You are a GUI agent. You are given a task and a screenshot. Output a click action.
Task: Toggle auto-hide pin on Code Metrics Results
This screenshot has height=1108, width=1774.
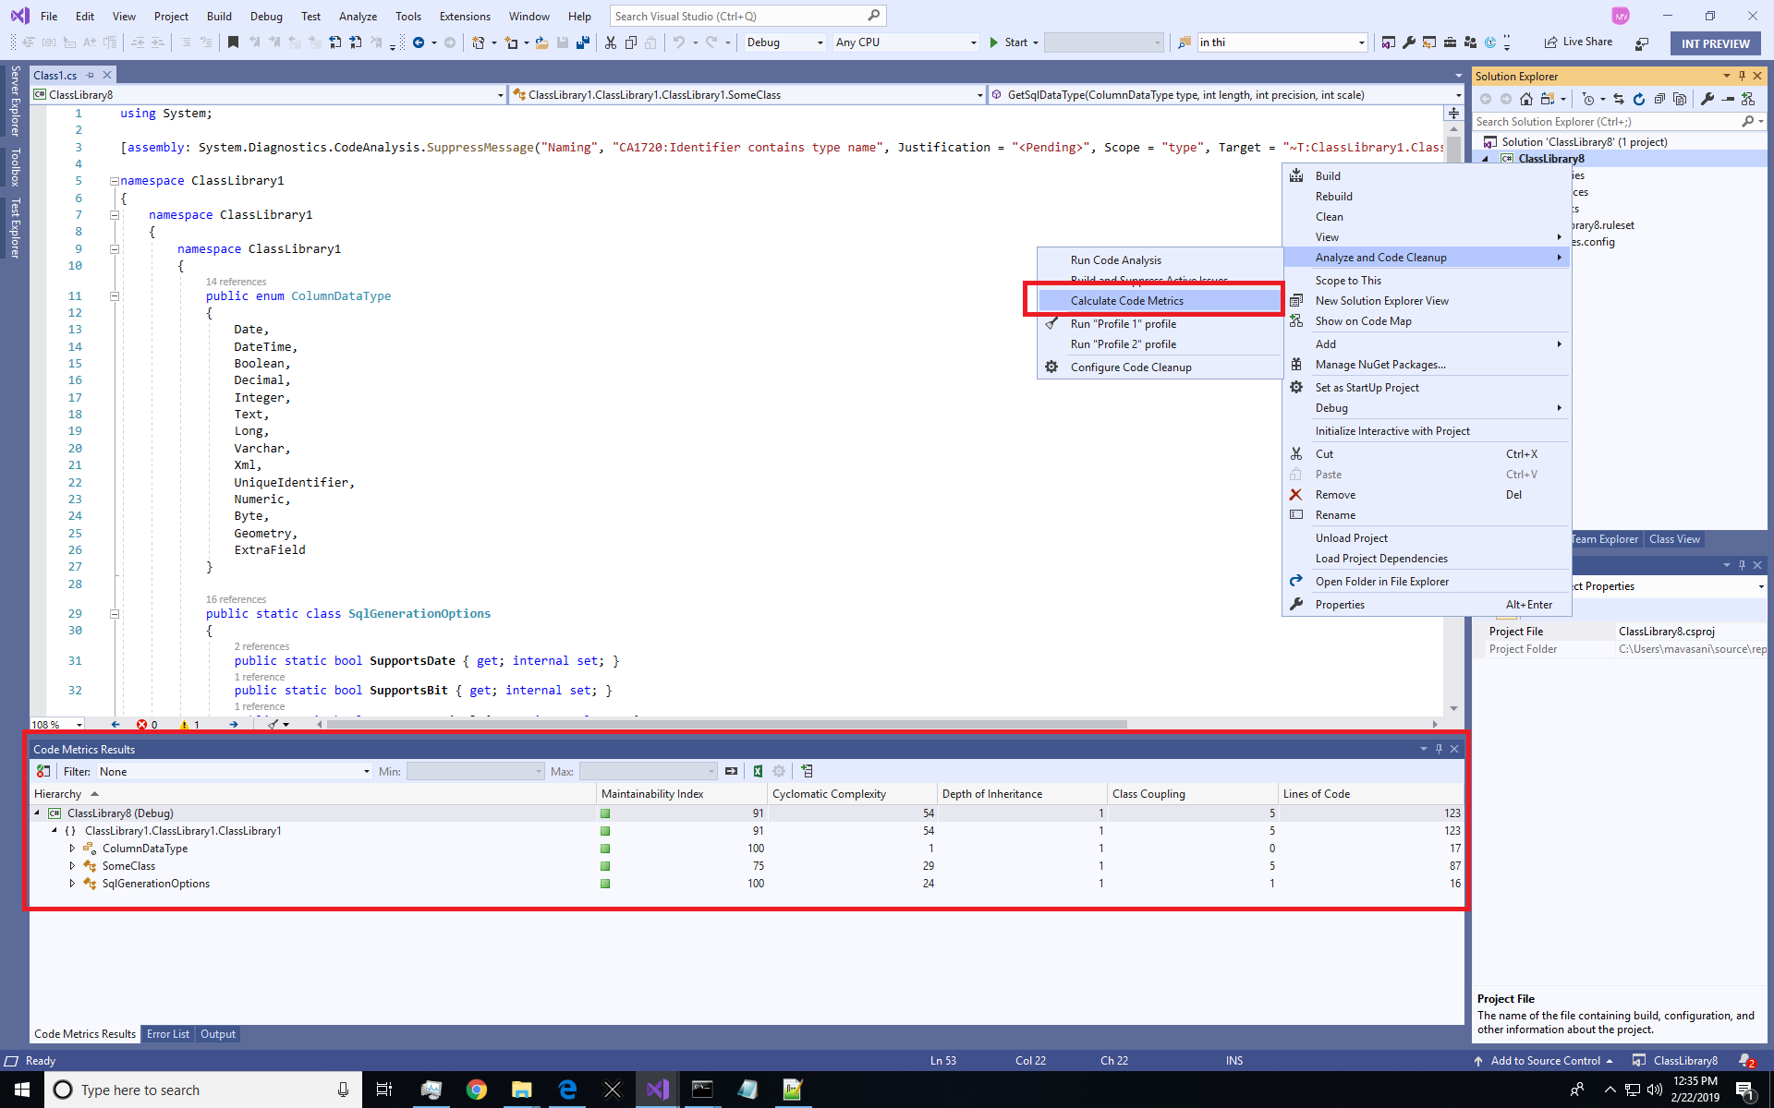(x=1439, y=749)
